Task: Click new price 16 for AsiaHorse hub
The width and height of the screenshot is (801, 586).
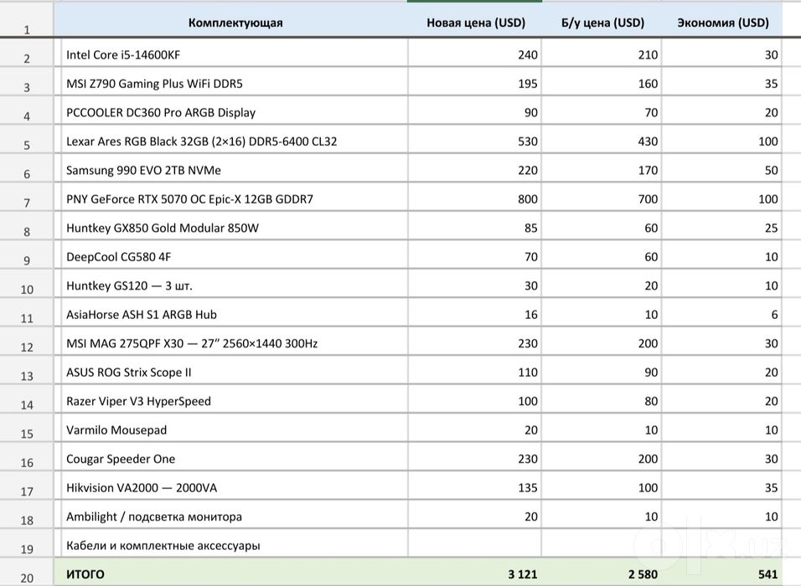Action: click(475, 314)
